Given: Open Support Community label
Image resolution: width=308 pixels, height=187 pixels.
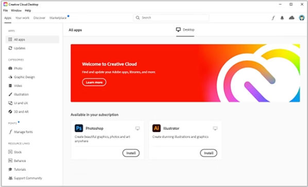Looking at the screenshot, I should (x=28, y=178).
